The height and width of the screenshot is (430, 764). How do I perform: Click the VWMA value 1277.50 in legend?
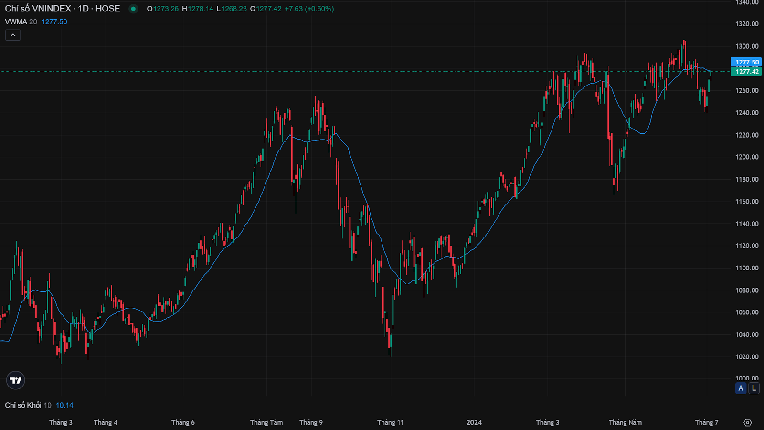click(54, 22)
